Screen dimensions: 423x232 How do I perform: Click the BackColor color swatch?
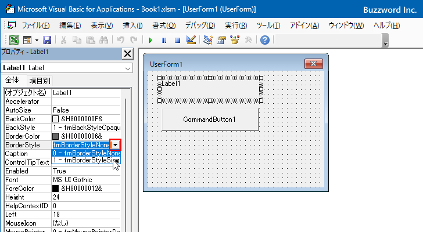point(55,119)
